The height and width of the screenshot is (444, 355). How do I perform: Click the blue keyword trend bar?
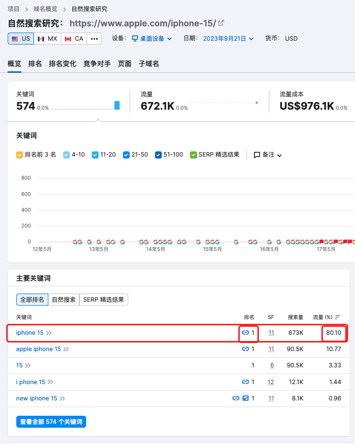pos(117,105)
